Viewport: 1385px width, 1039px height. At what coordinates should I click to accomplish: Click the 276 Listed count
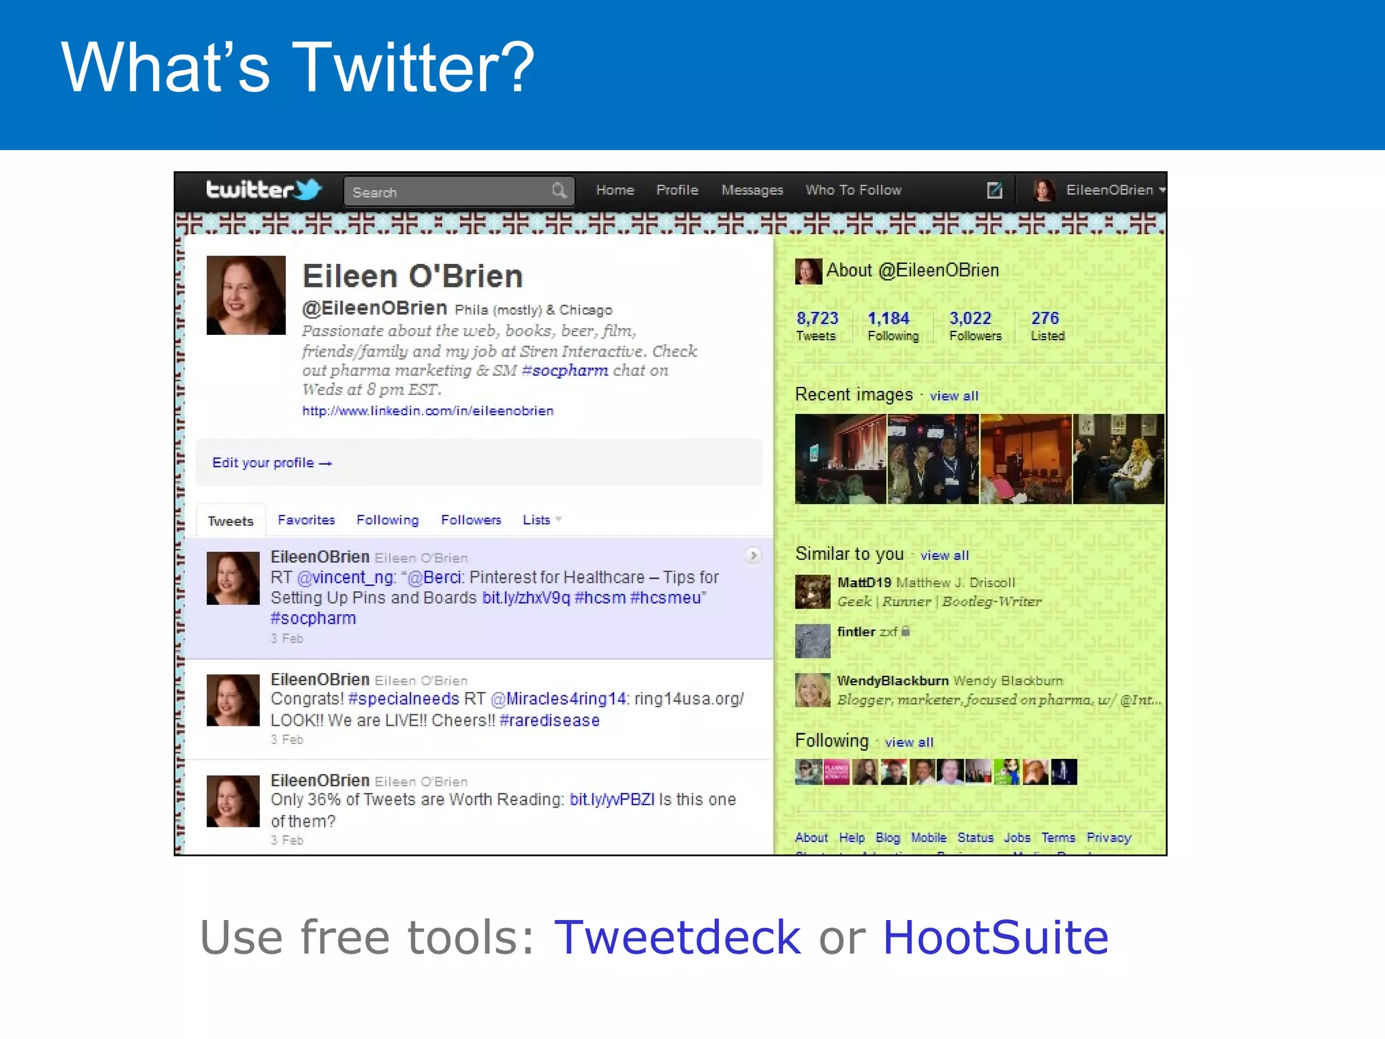point(1048,325)
